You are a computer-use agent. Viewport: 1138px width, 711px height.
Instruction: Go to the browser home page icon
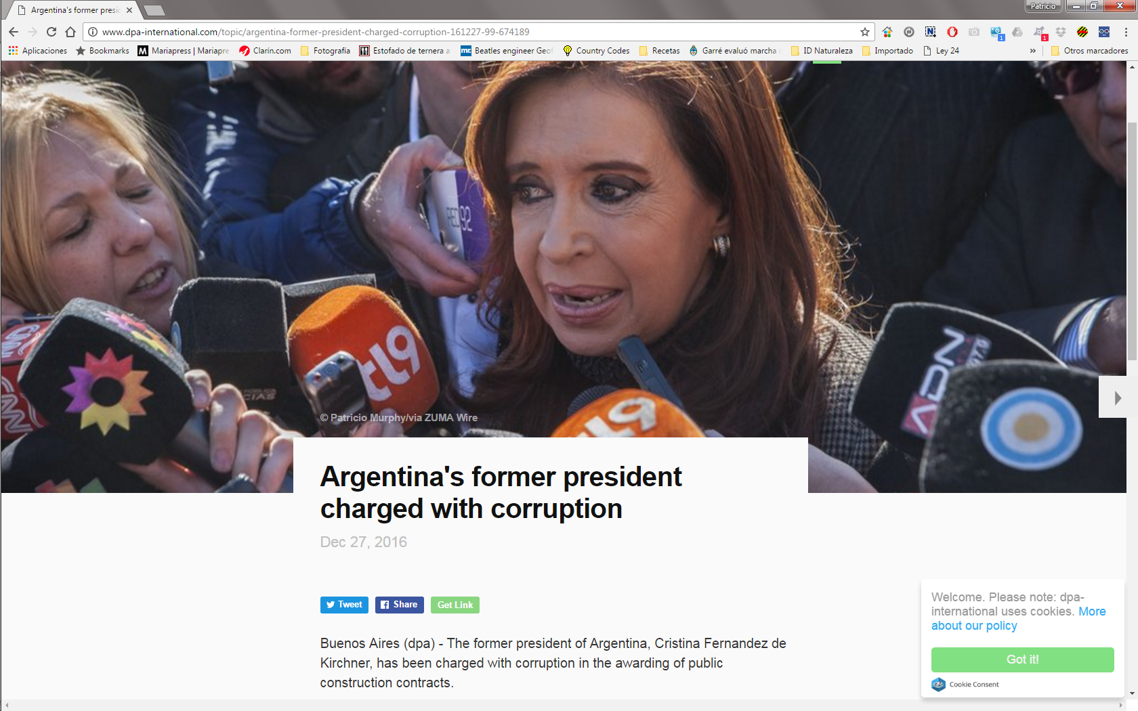click(70, 32)
